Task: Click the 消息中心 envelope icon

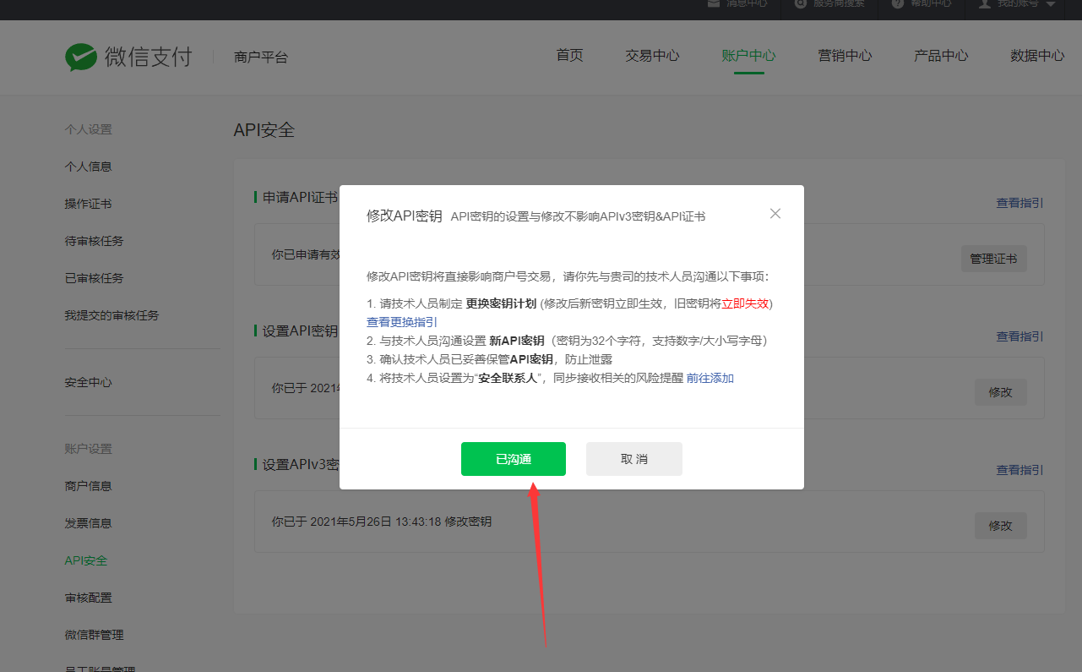Action: pos(714,3)
